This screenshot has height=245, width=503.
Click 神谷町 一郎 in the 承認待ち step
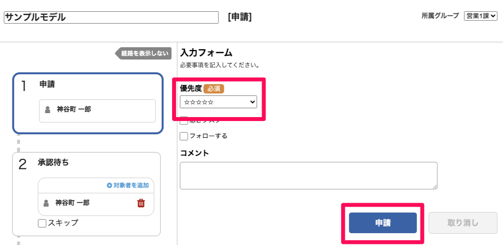tap(72, 203)
